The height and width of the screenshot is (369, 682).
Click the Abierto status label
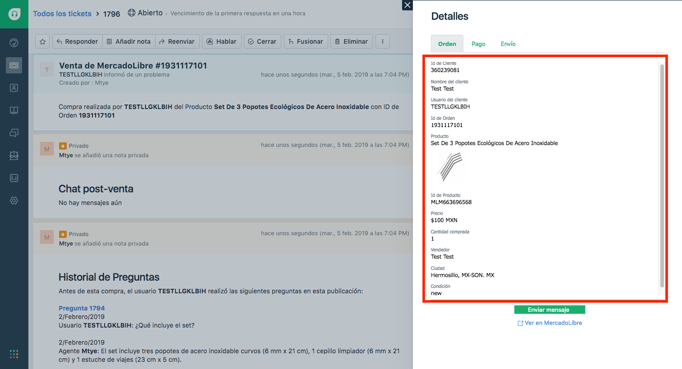(150, 13)
